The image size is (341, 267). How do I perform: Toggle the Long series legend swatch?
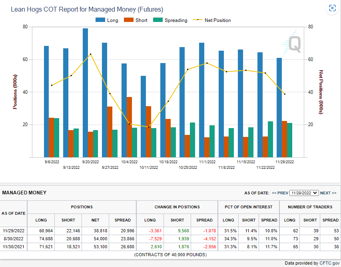pos(100,20)
